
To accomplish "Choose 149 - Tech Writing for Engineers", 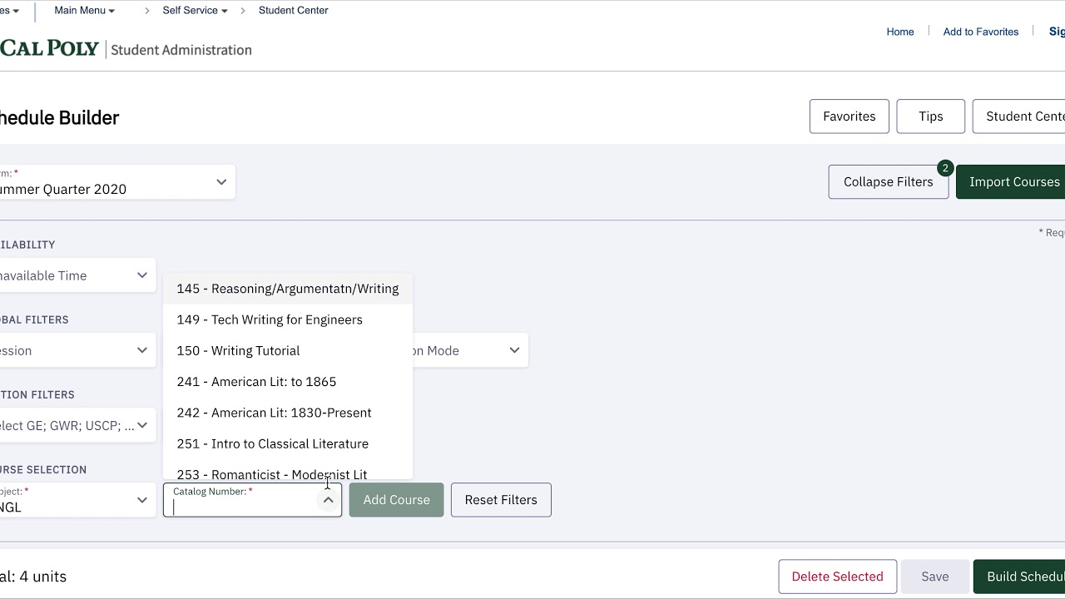I will (269, 319).
